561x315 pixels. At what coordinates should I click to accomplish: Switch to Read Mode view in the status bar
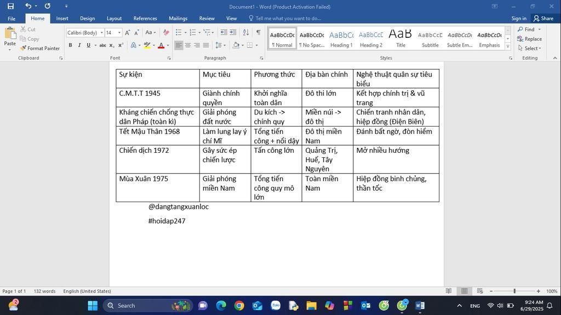point(449,291)
